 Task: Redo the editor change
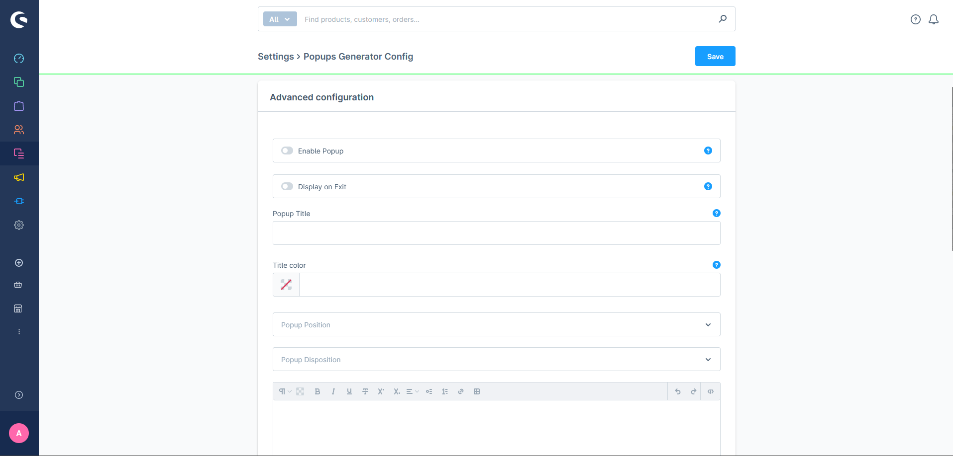coord(694,391)
